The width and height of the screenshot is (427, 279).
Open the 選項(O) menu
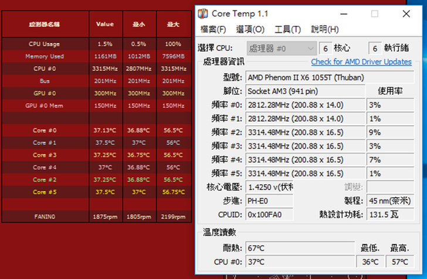tap(250, 29)
